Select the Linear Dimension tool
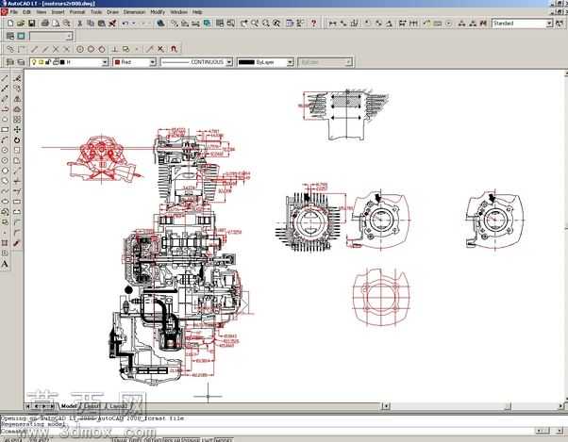Screen dimensions: 568x442 pyautogui.click(x=332, y=24)
